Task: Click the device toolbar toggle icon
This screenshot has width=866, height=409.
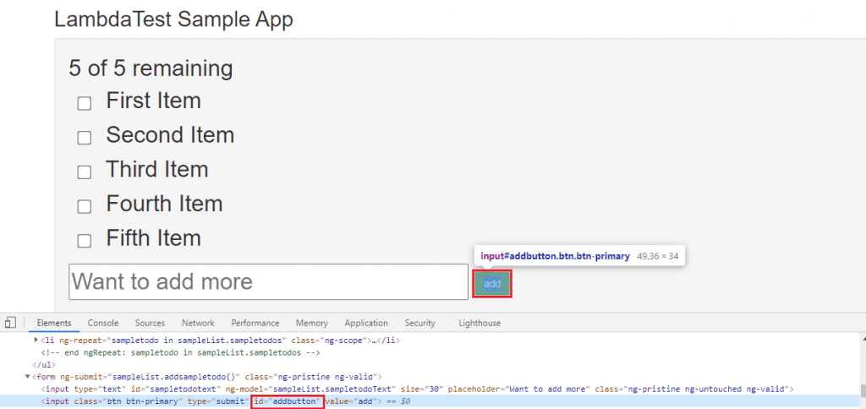Action: point(10,323)
